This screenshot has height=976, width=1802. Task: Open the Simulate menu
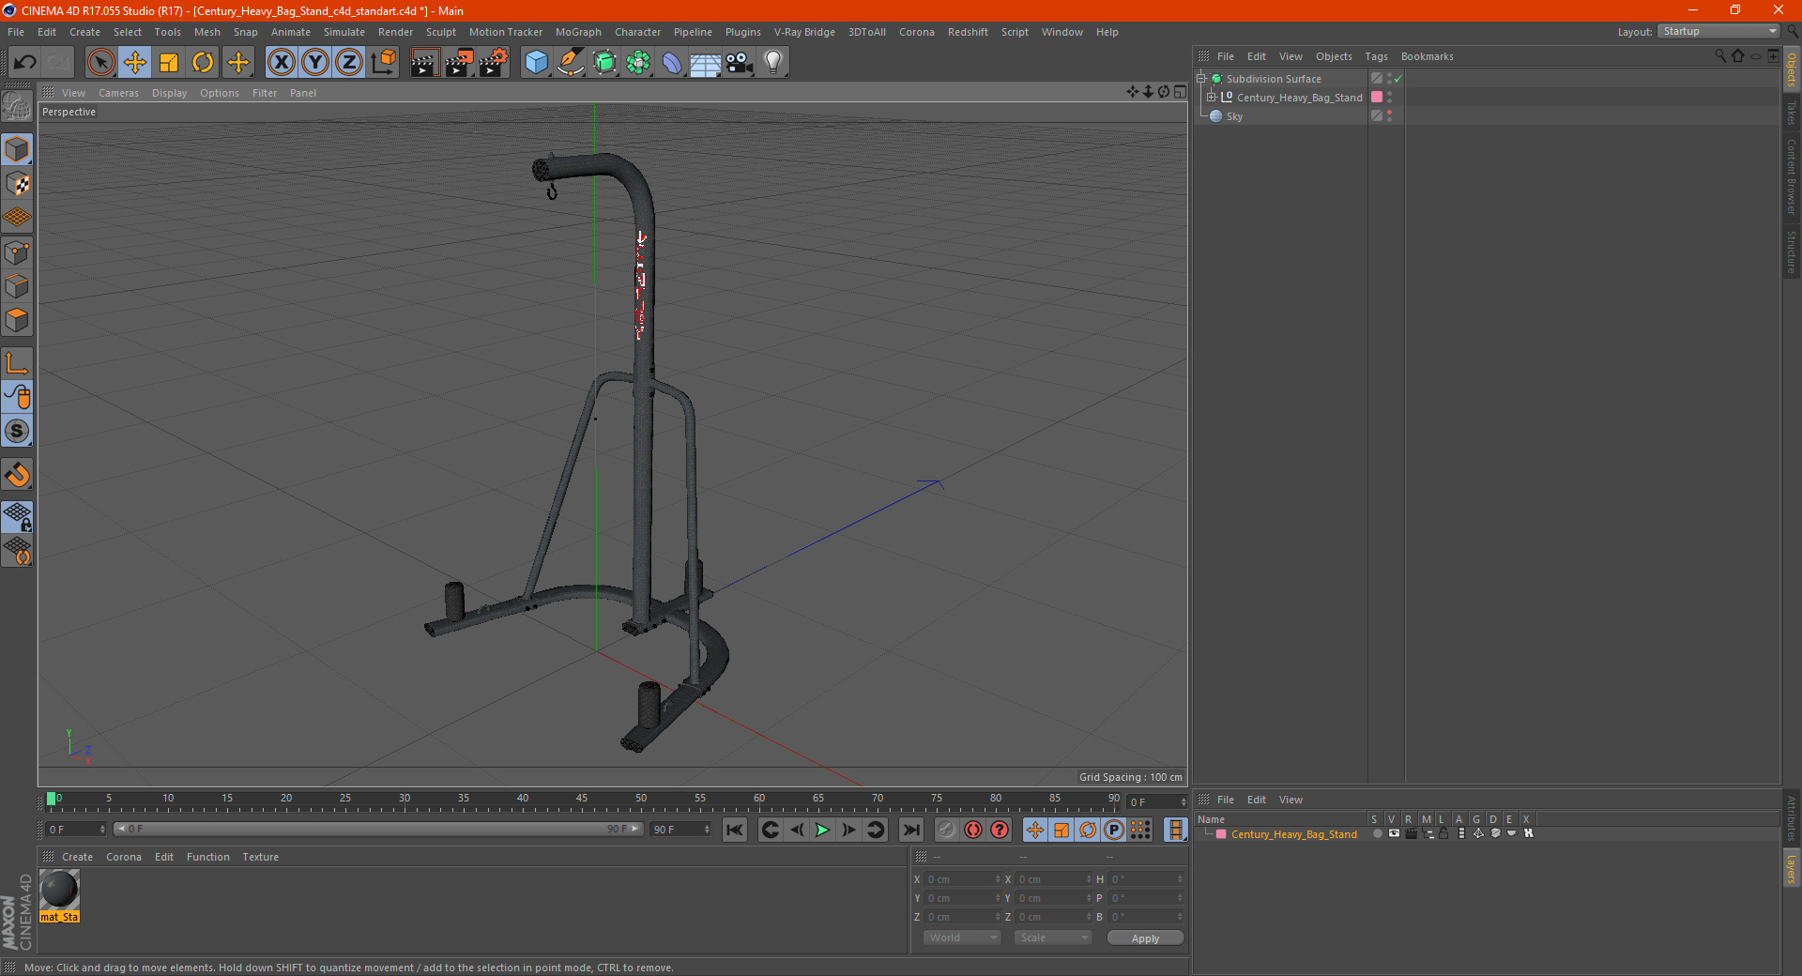(344, 32)
